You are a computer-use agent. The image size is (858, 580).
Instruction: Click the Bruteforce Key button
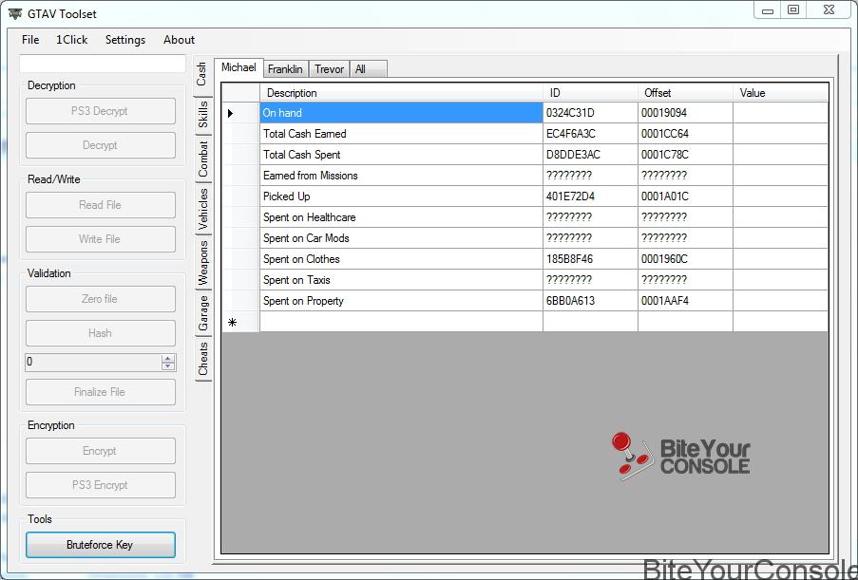click(100, 545)
